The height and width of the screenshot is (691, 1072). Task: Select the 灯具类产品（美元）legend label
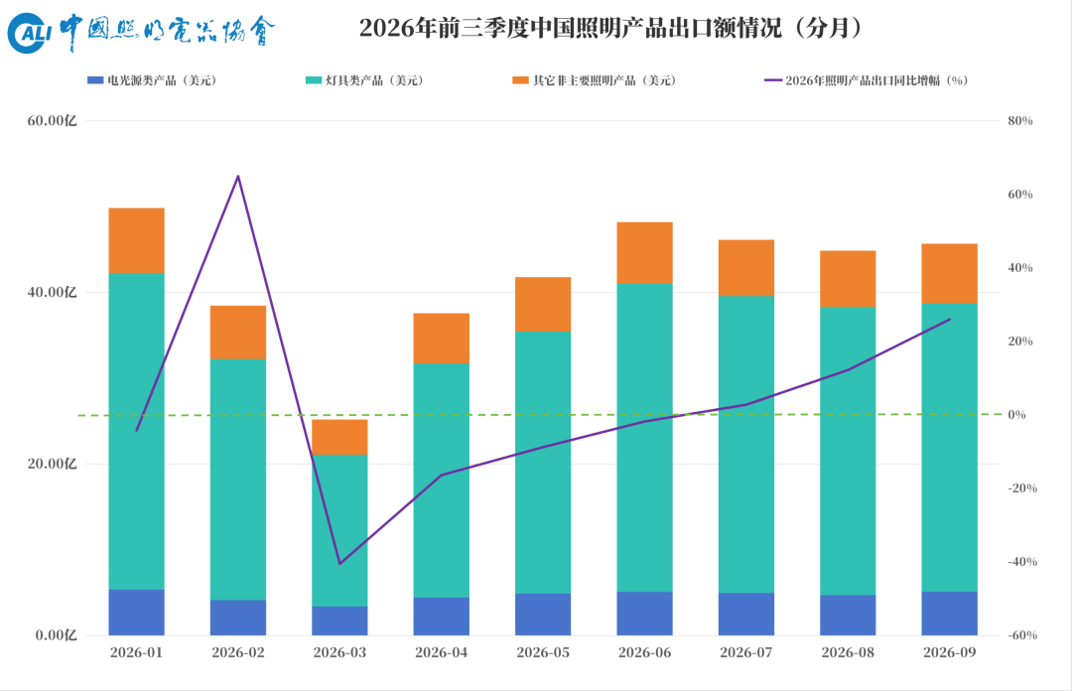[x=375, y=80]
